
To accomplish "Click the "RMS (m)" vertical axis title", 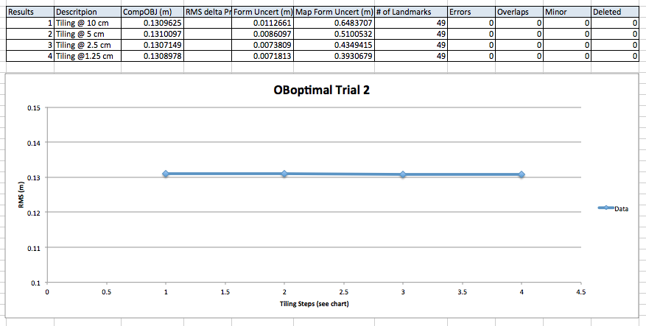I will [23, 196].
